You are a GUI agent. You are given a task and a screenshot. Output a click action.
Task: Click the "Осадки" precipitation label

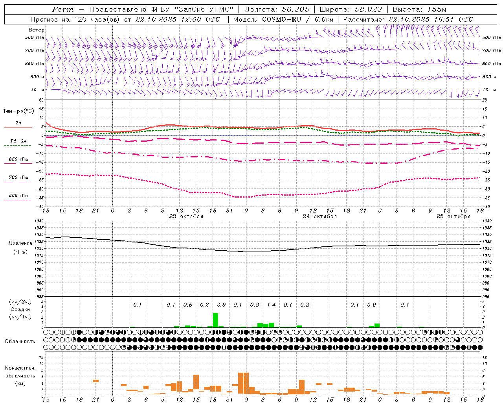[20, 309]
